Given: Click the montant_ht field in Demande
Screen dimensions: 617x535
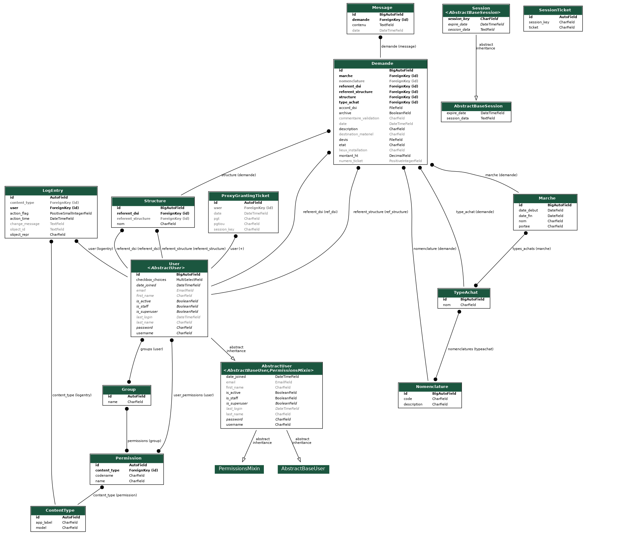Looking at the screenshot, I should tap(348, 156).
